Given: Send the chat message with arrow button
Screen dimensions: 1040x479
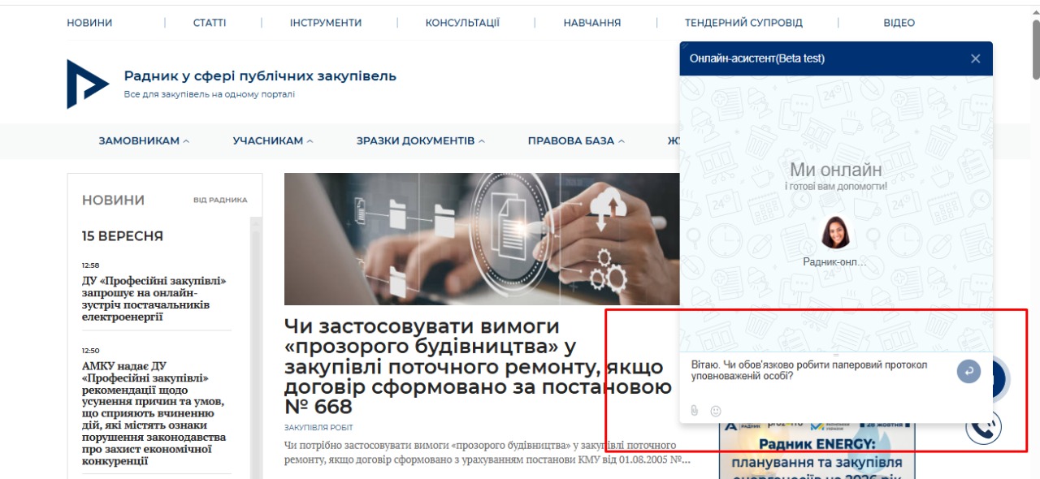Looking at the screenshot, I should coord(968,372).
